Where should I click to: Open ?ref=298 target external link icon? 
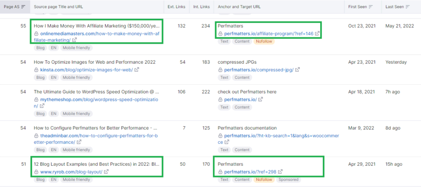pyautogui.click(x=280, y=172)
